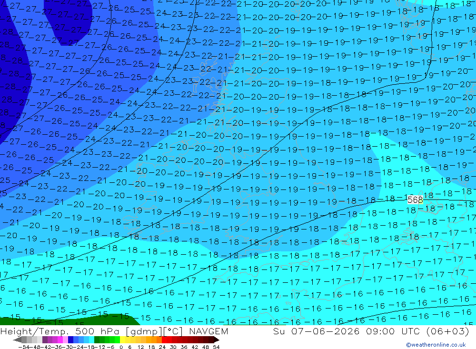476x349 pixels.
Task: Click the 'Su 07-06-2026' date text
Action: tap(316, 331)
